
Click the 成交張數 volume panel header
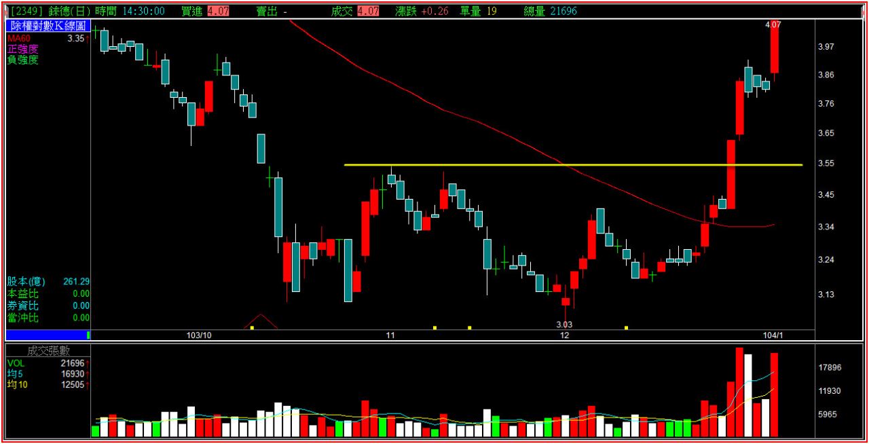point(48,351)
